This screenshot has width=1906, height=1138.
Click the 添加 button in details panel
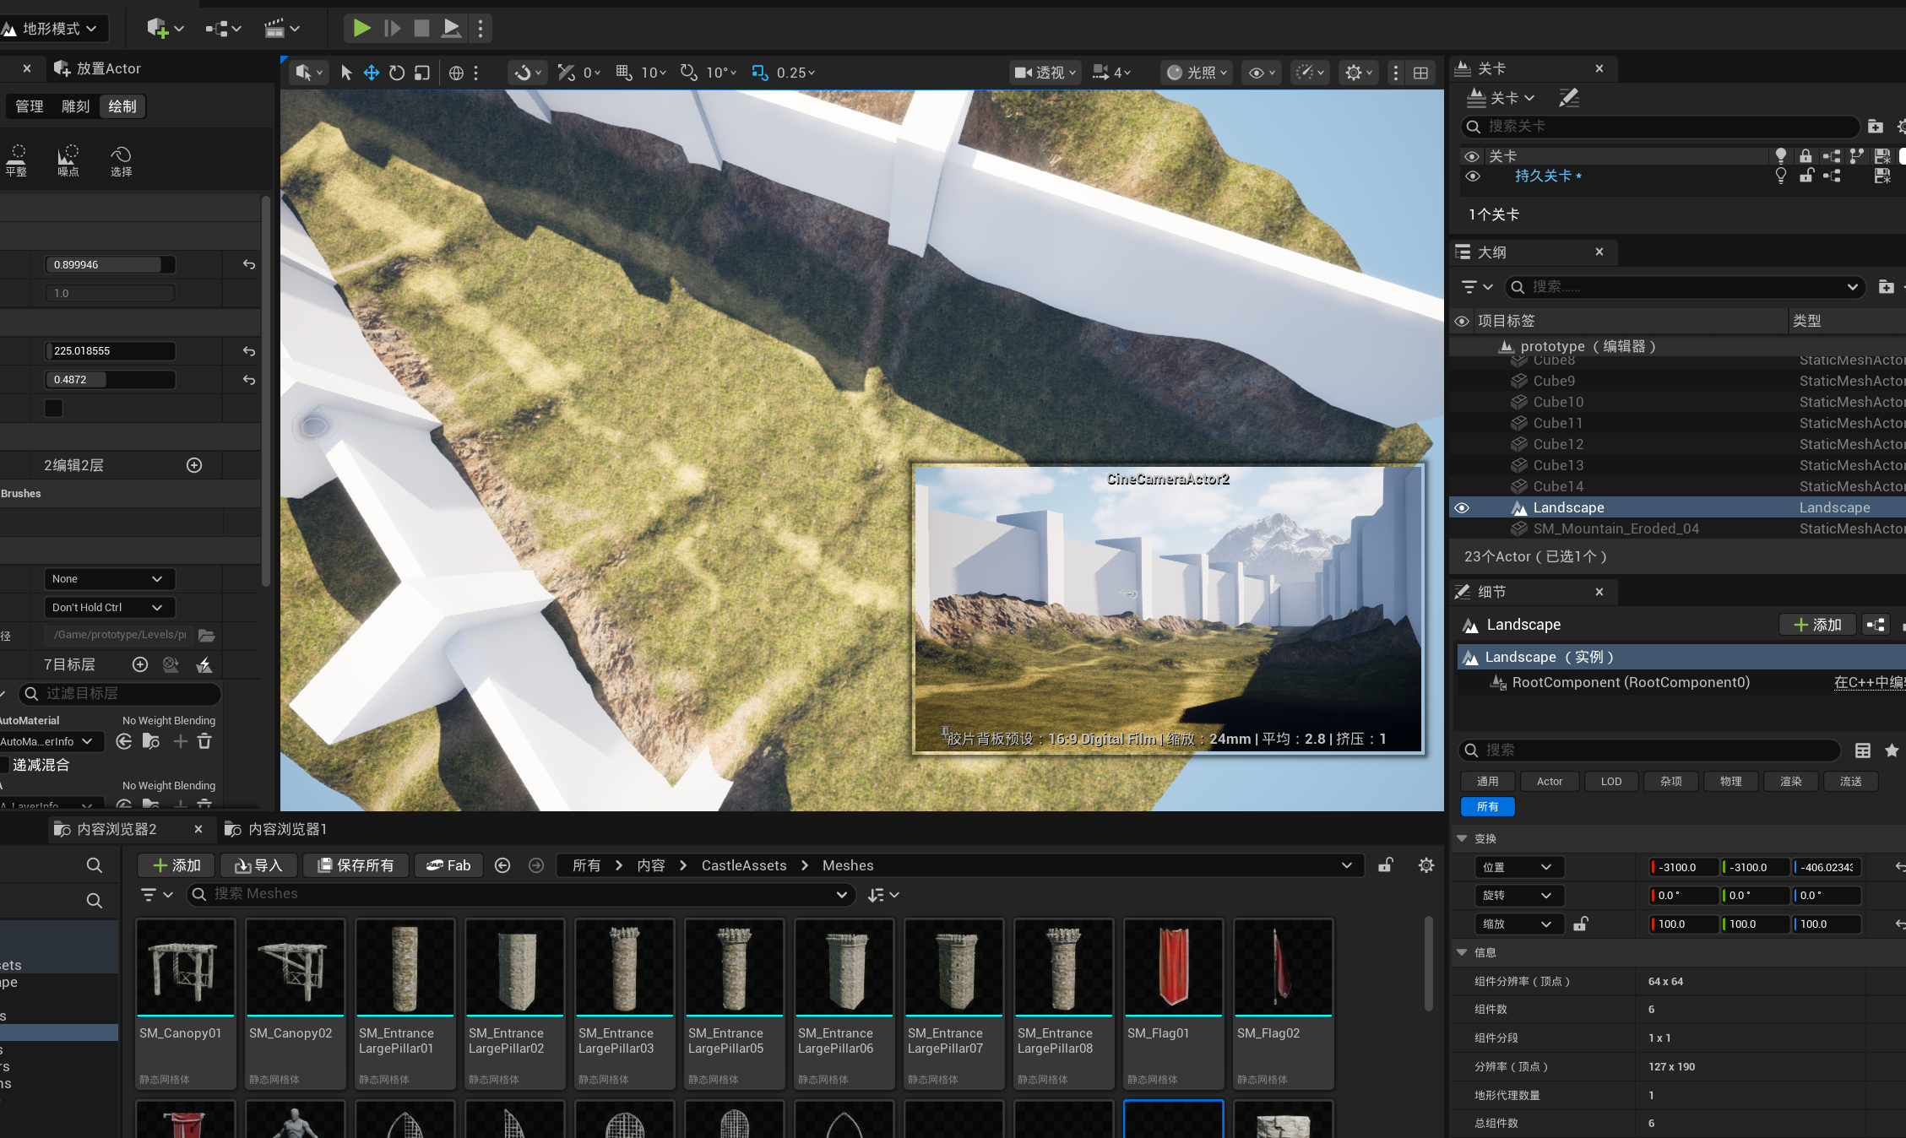pyautogui.click(x=1817, y=625)
